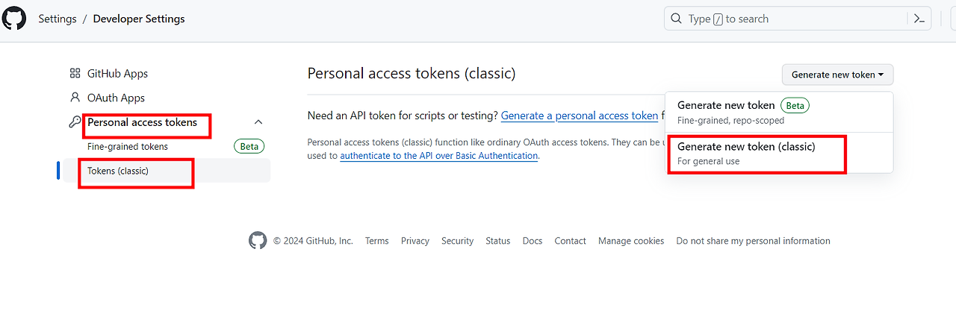Open the Terms footer link
This screenshot has height=328, width=956.
376,241
